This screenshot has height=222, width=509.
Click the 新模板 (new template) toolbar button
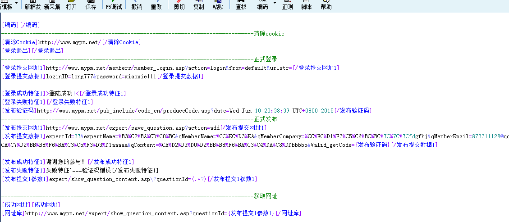click(x=6, y=5)
